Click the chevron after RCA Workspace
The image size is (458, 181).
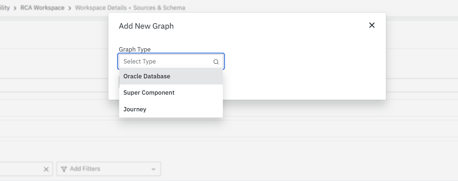pyautogui.click(x=70, y=8)
